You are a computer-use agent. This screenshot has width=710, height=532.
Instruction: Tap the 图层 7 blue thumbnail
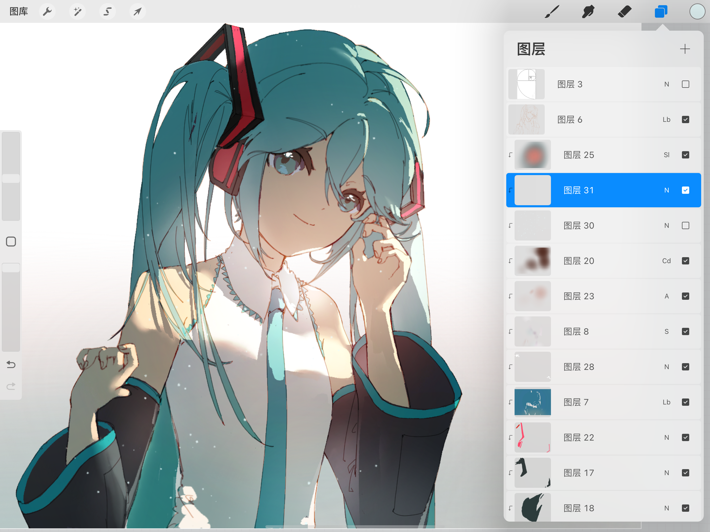532,402
